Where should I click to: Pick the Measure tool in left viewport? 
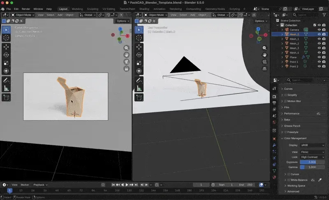(x=6, y=88)
